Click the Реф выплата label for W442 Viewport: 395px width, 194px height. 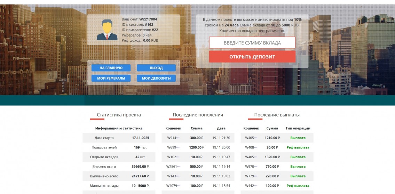[x=298, y=186]
